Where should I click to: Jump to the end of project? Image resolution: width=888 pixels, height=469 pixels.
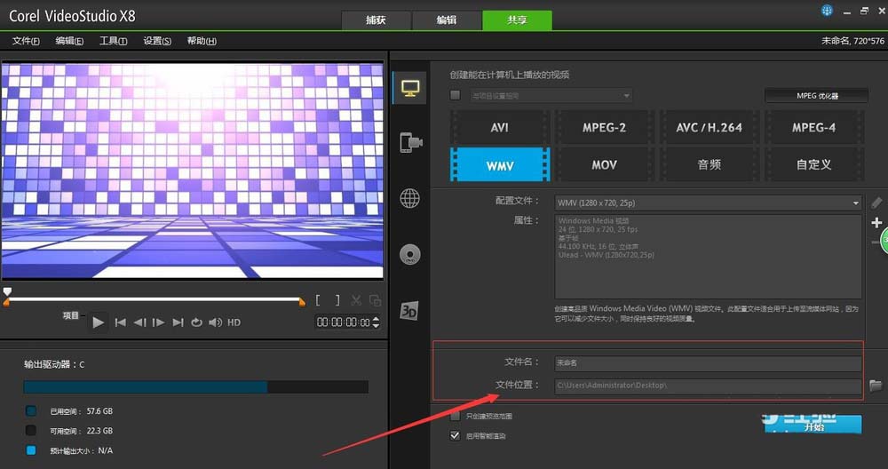(x=178, y=322)
